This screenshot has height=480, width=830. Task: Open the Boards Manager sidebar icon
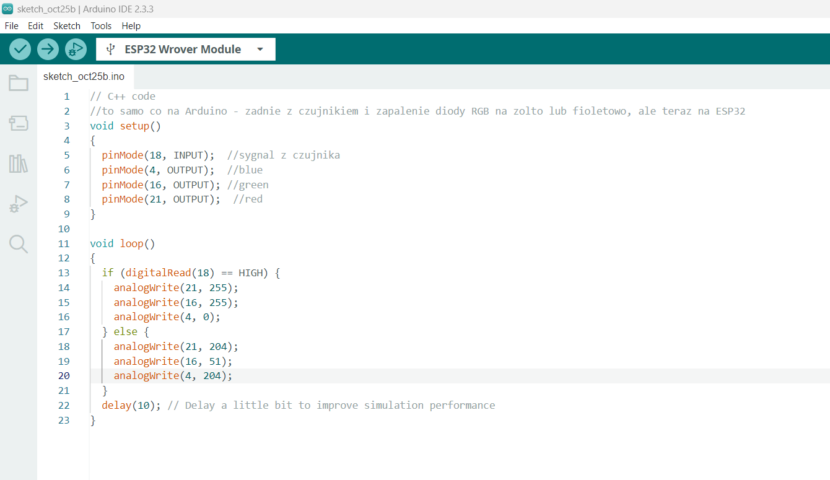point(19,123)
